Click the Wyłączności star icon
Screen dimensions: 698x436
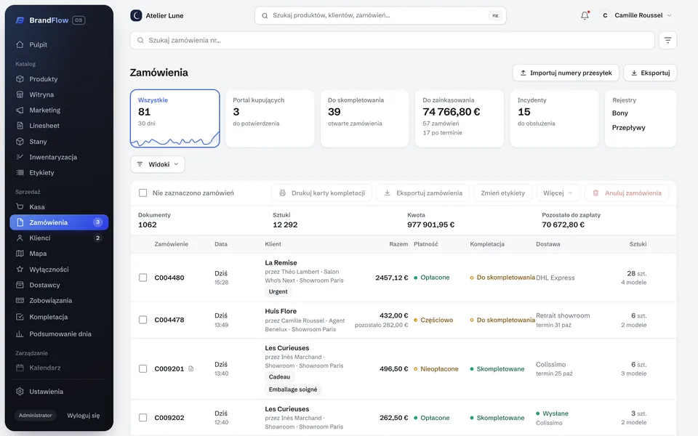[x=20, y=269]
